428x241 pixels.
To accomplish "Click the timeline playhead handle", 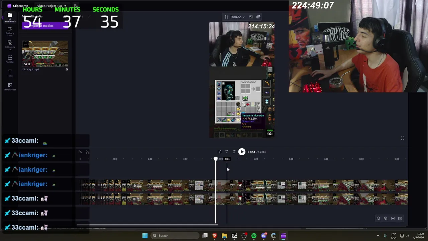I will point(216,159).
